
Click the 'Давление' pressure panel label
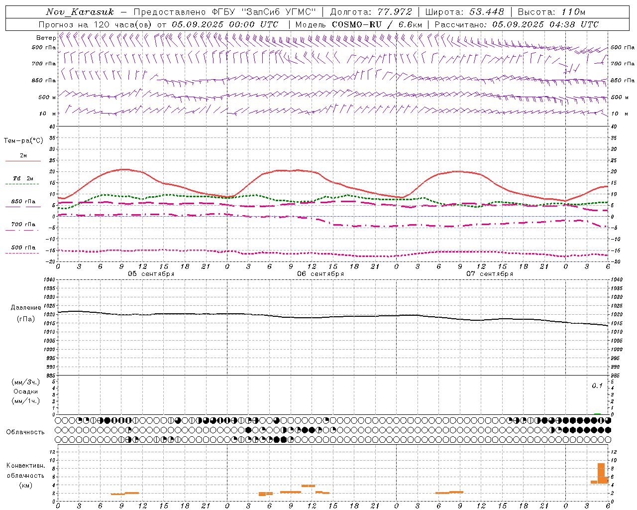click(26, 308)
